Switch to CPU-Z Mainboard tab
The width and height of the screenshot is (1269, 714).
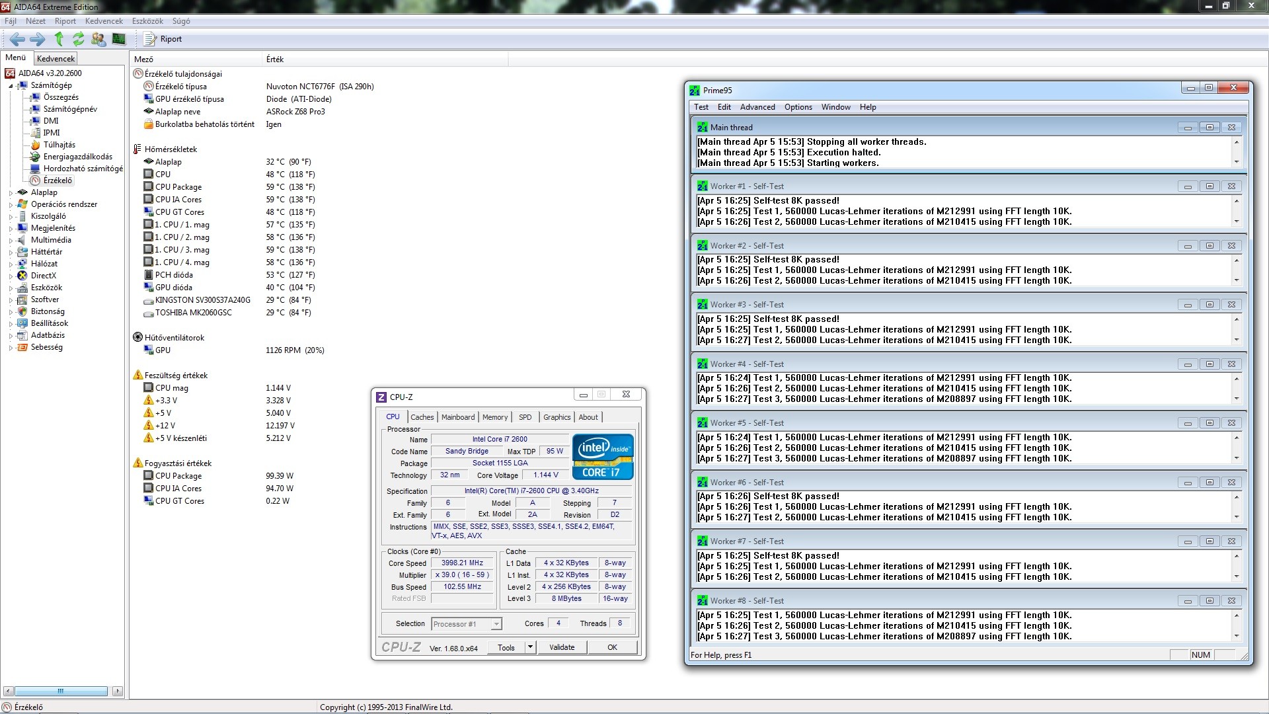click(x=458, y=417)
